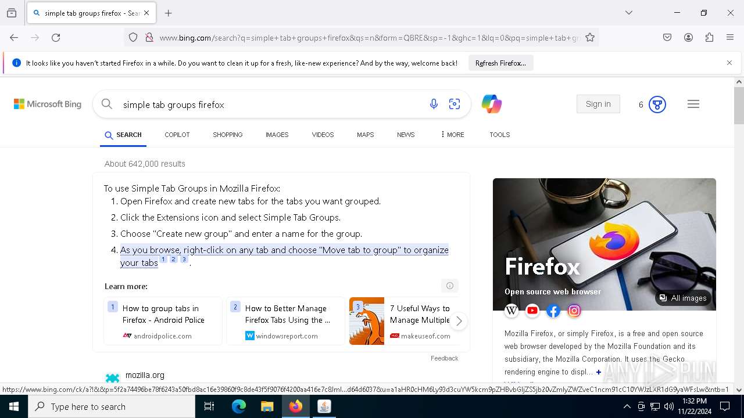Image resolution: width=744 pixels, height=418 pixels.
Task: Open Firefox account icon
Action: 688,37
